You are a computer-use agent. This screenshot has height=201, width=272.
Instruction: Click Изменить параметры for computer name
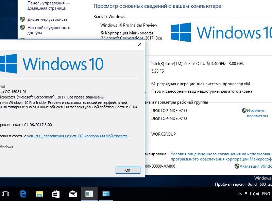(257, 113)
